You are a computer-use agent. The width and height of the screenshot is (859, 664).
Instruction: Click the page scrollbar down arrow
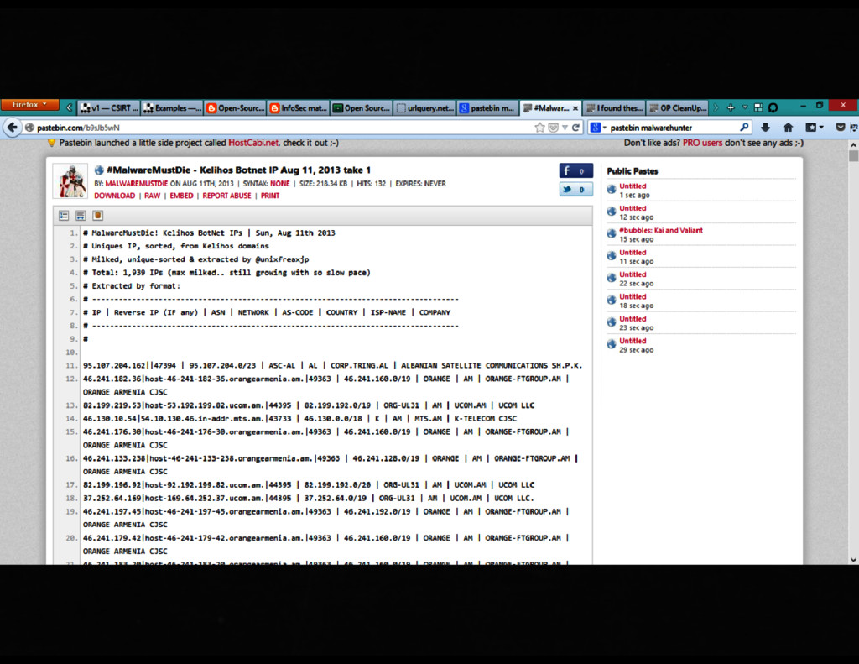pos(853,560)
